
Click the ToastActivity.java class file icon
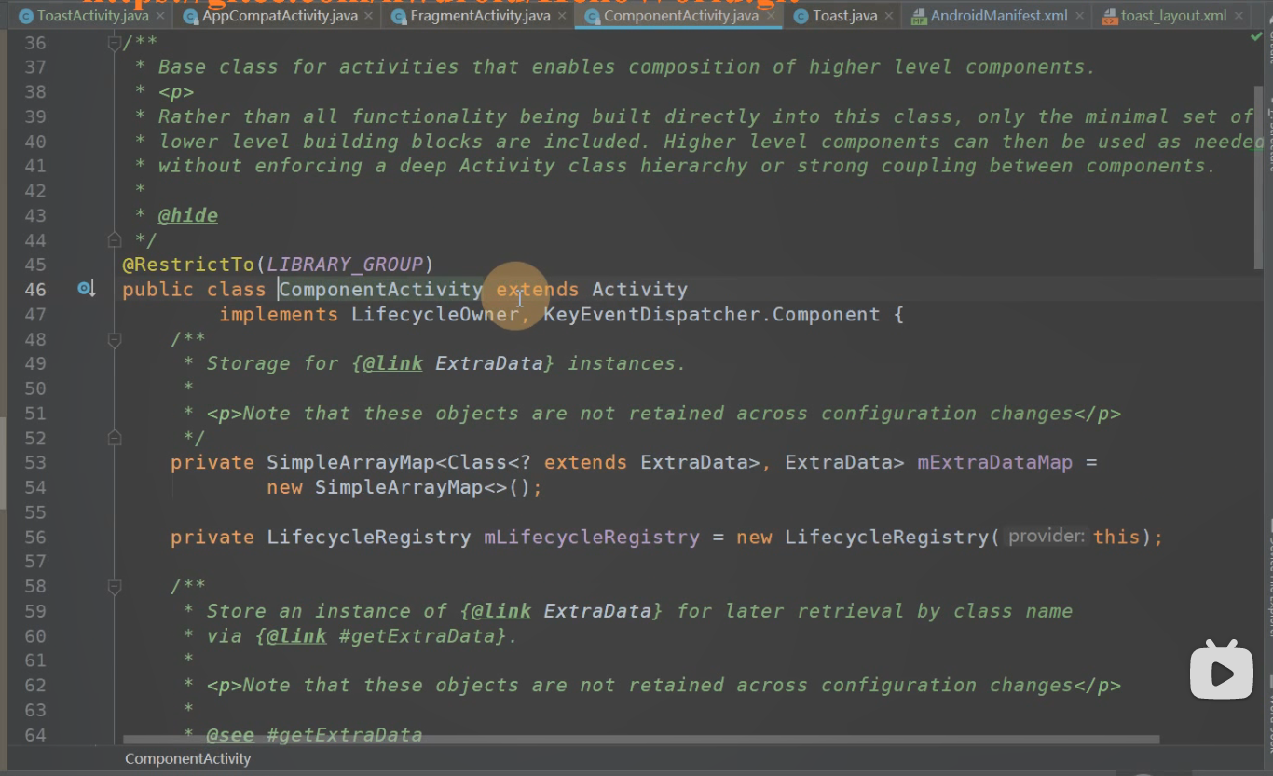coord(25,16)
